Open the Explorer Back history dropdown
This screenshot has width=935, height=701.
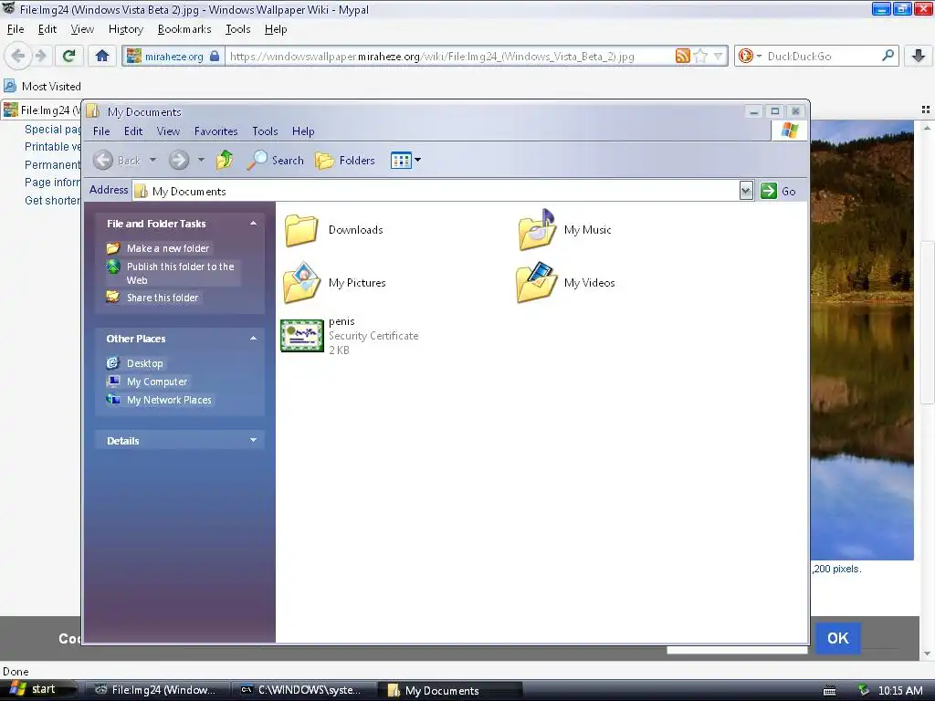coord(152,160)
